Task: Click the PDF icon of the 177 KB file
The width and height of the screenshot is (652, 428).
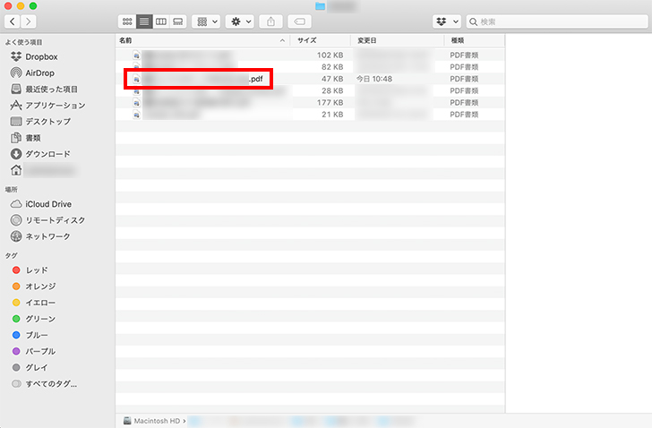Action: pyautogui.click(x=136, y=103)
